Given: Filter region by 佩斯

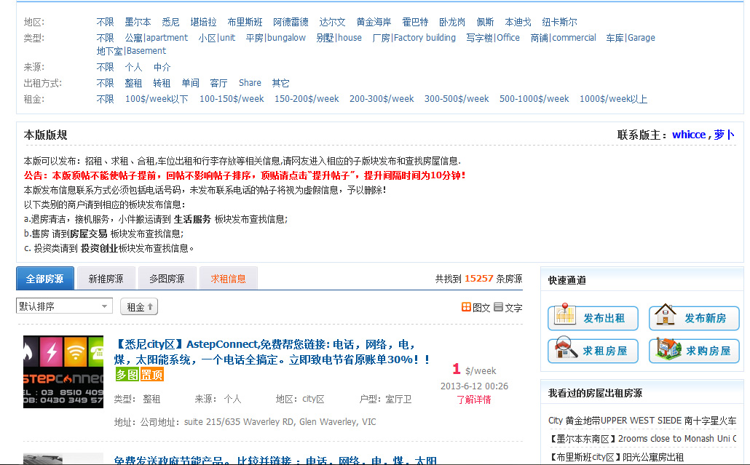Looking at the screenshot, I should (x=485, y=22).
